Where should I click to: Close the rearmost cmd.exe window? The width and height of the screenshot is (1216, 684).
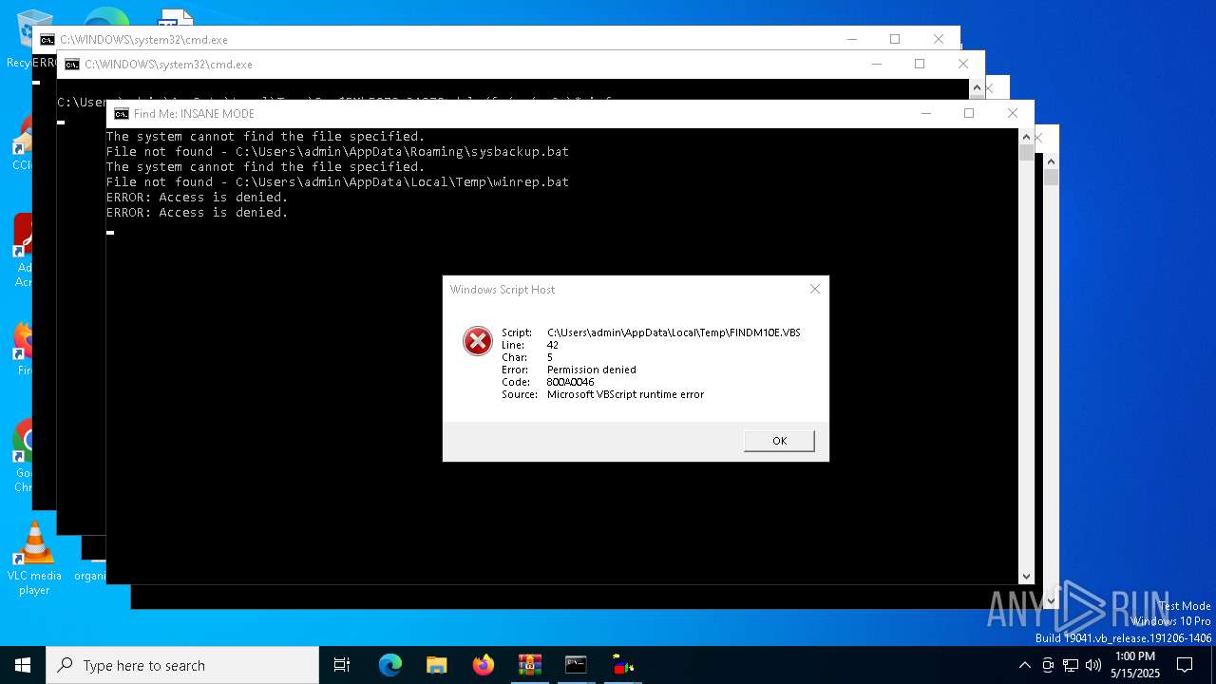pos(939,39)
